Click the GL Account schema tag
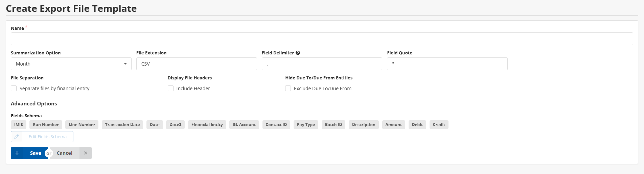Viewport: 644px width, 174px height. coord(244,125)
